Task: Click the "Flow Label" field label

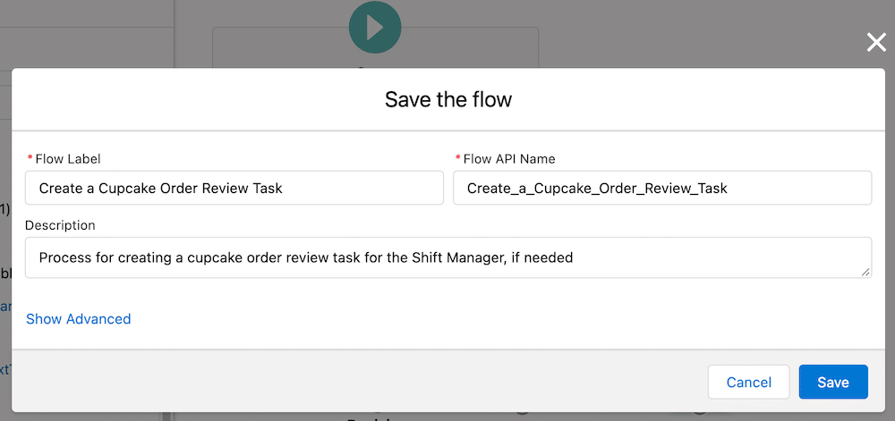Action: [x=67, y=159]
